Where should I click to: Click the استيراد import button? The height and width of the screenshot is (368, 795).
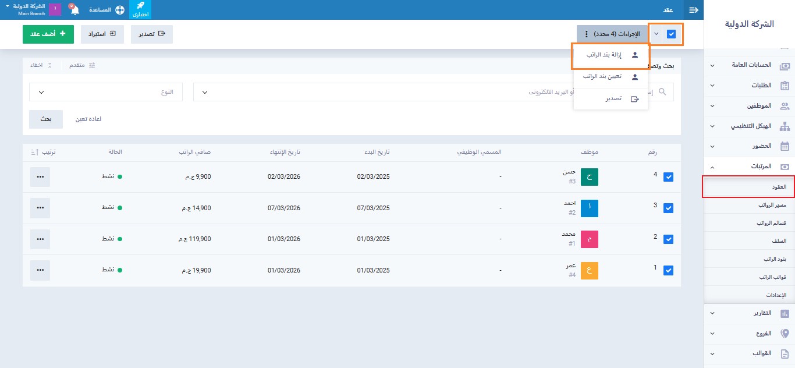102,34
